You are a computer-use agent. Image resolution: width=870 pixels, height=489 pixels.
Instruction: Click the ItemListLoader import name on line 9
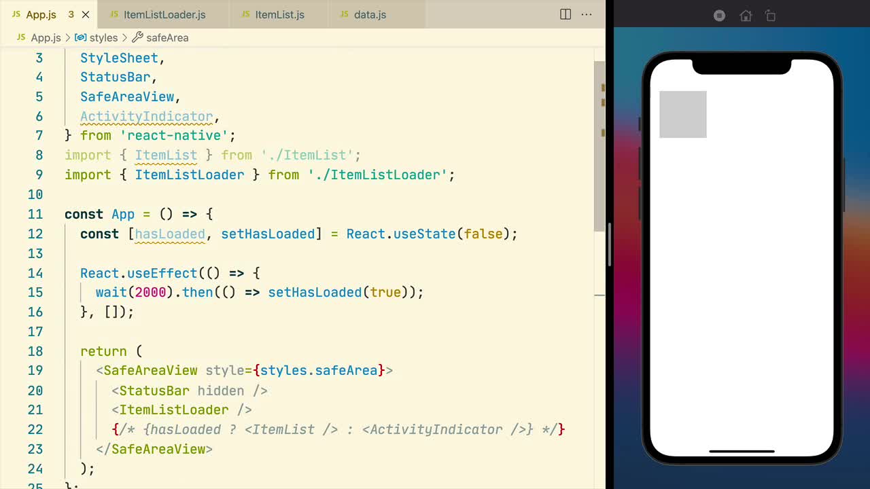pyautogui.click(x=189, y=175)
